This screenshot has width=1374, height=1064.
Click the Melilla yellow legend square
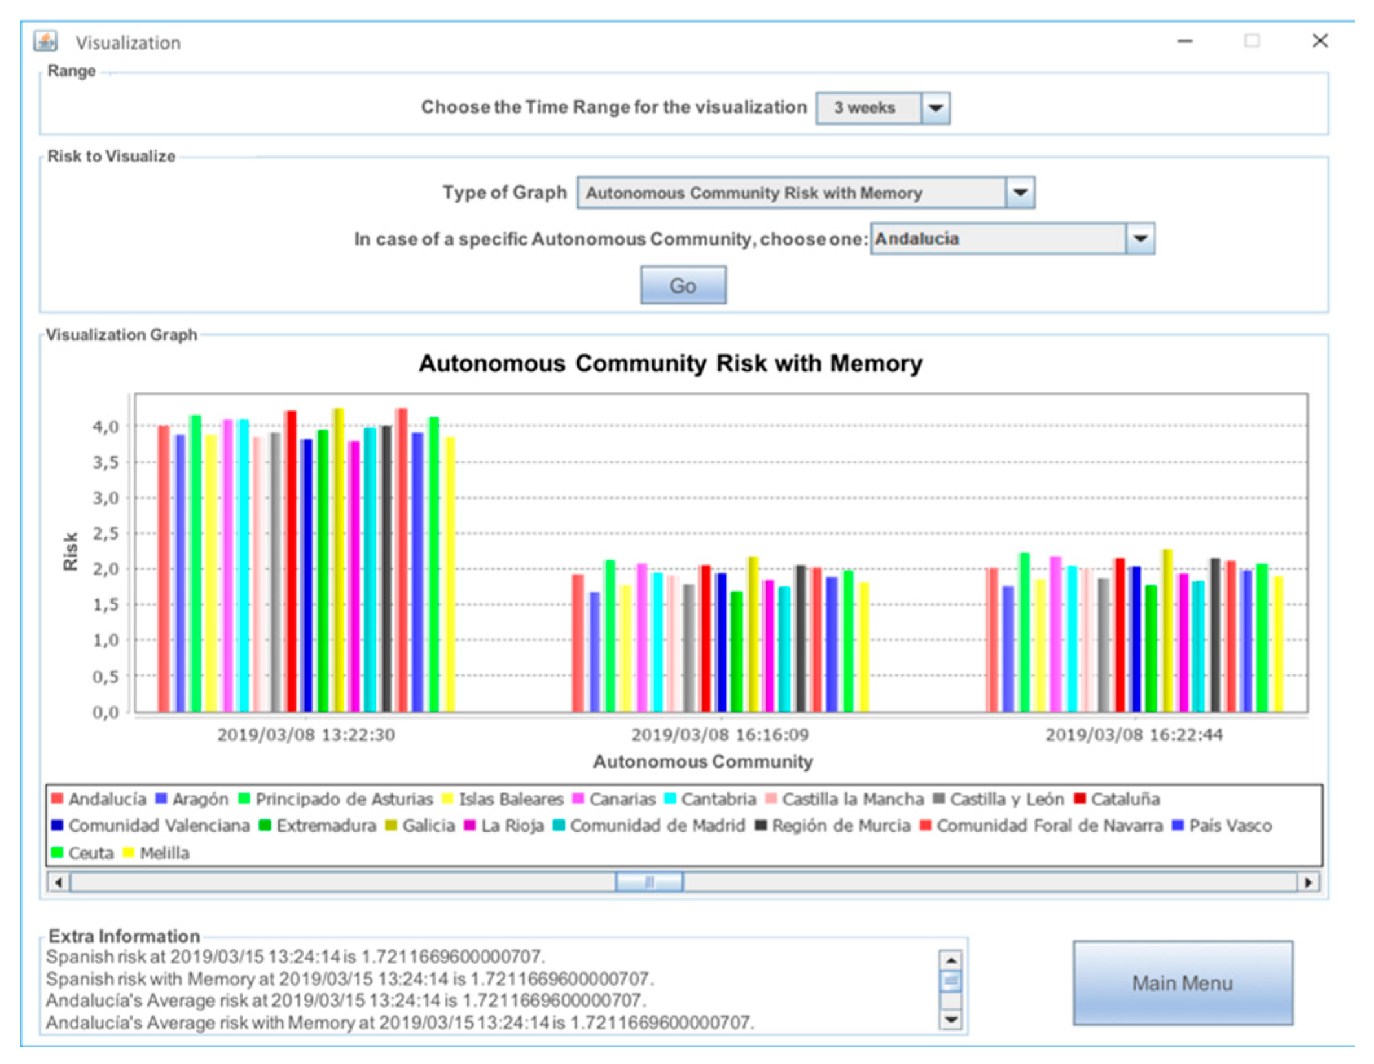point(128,853)
